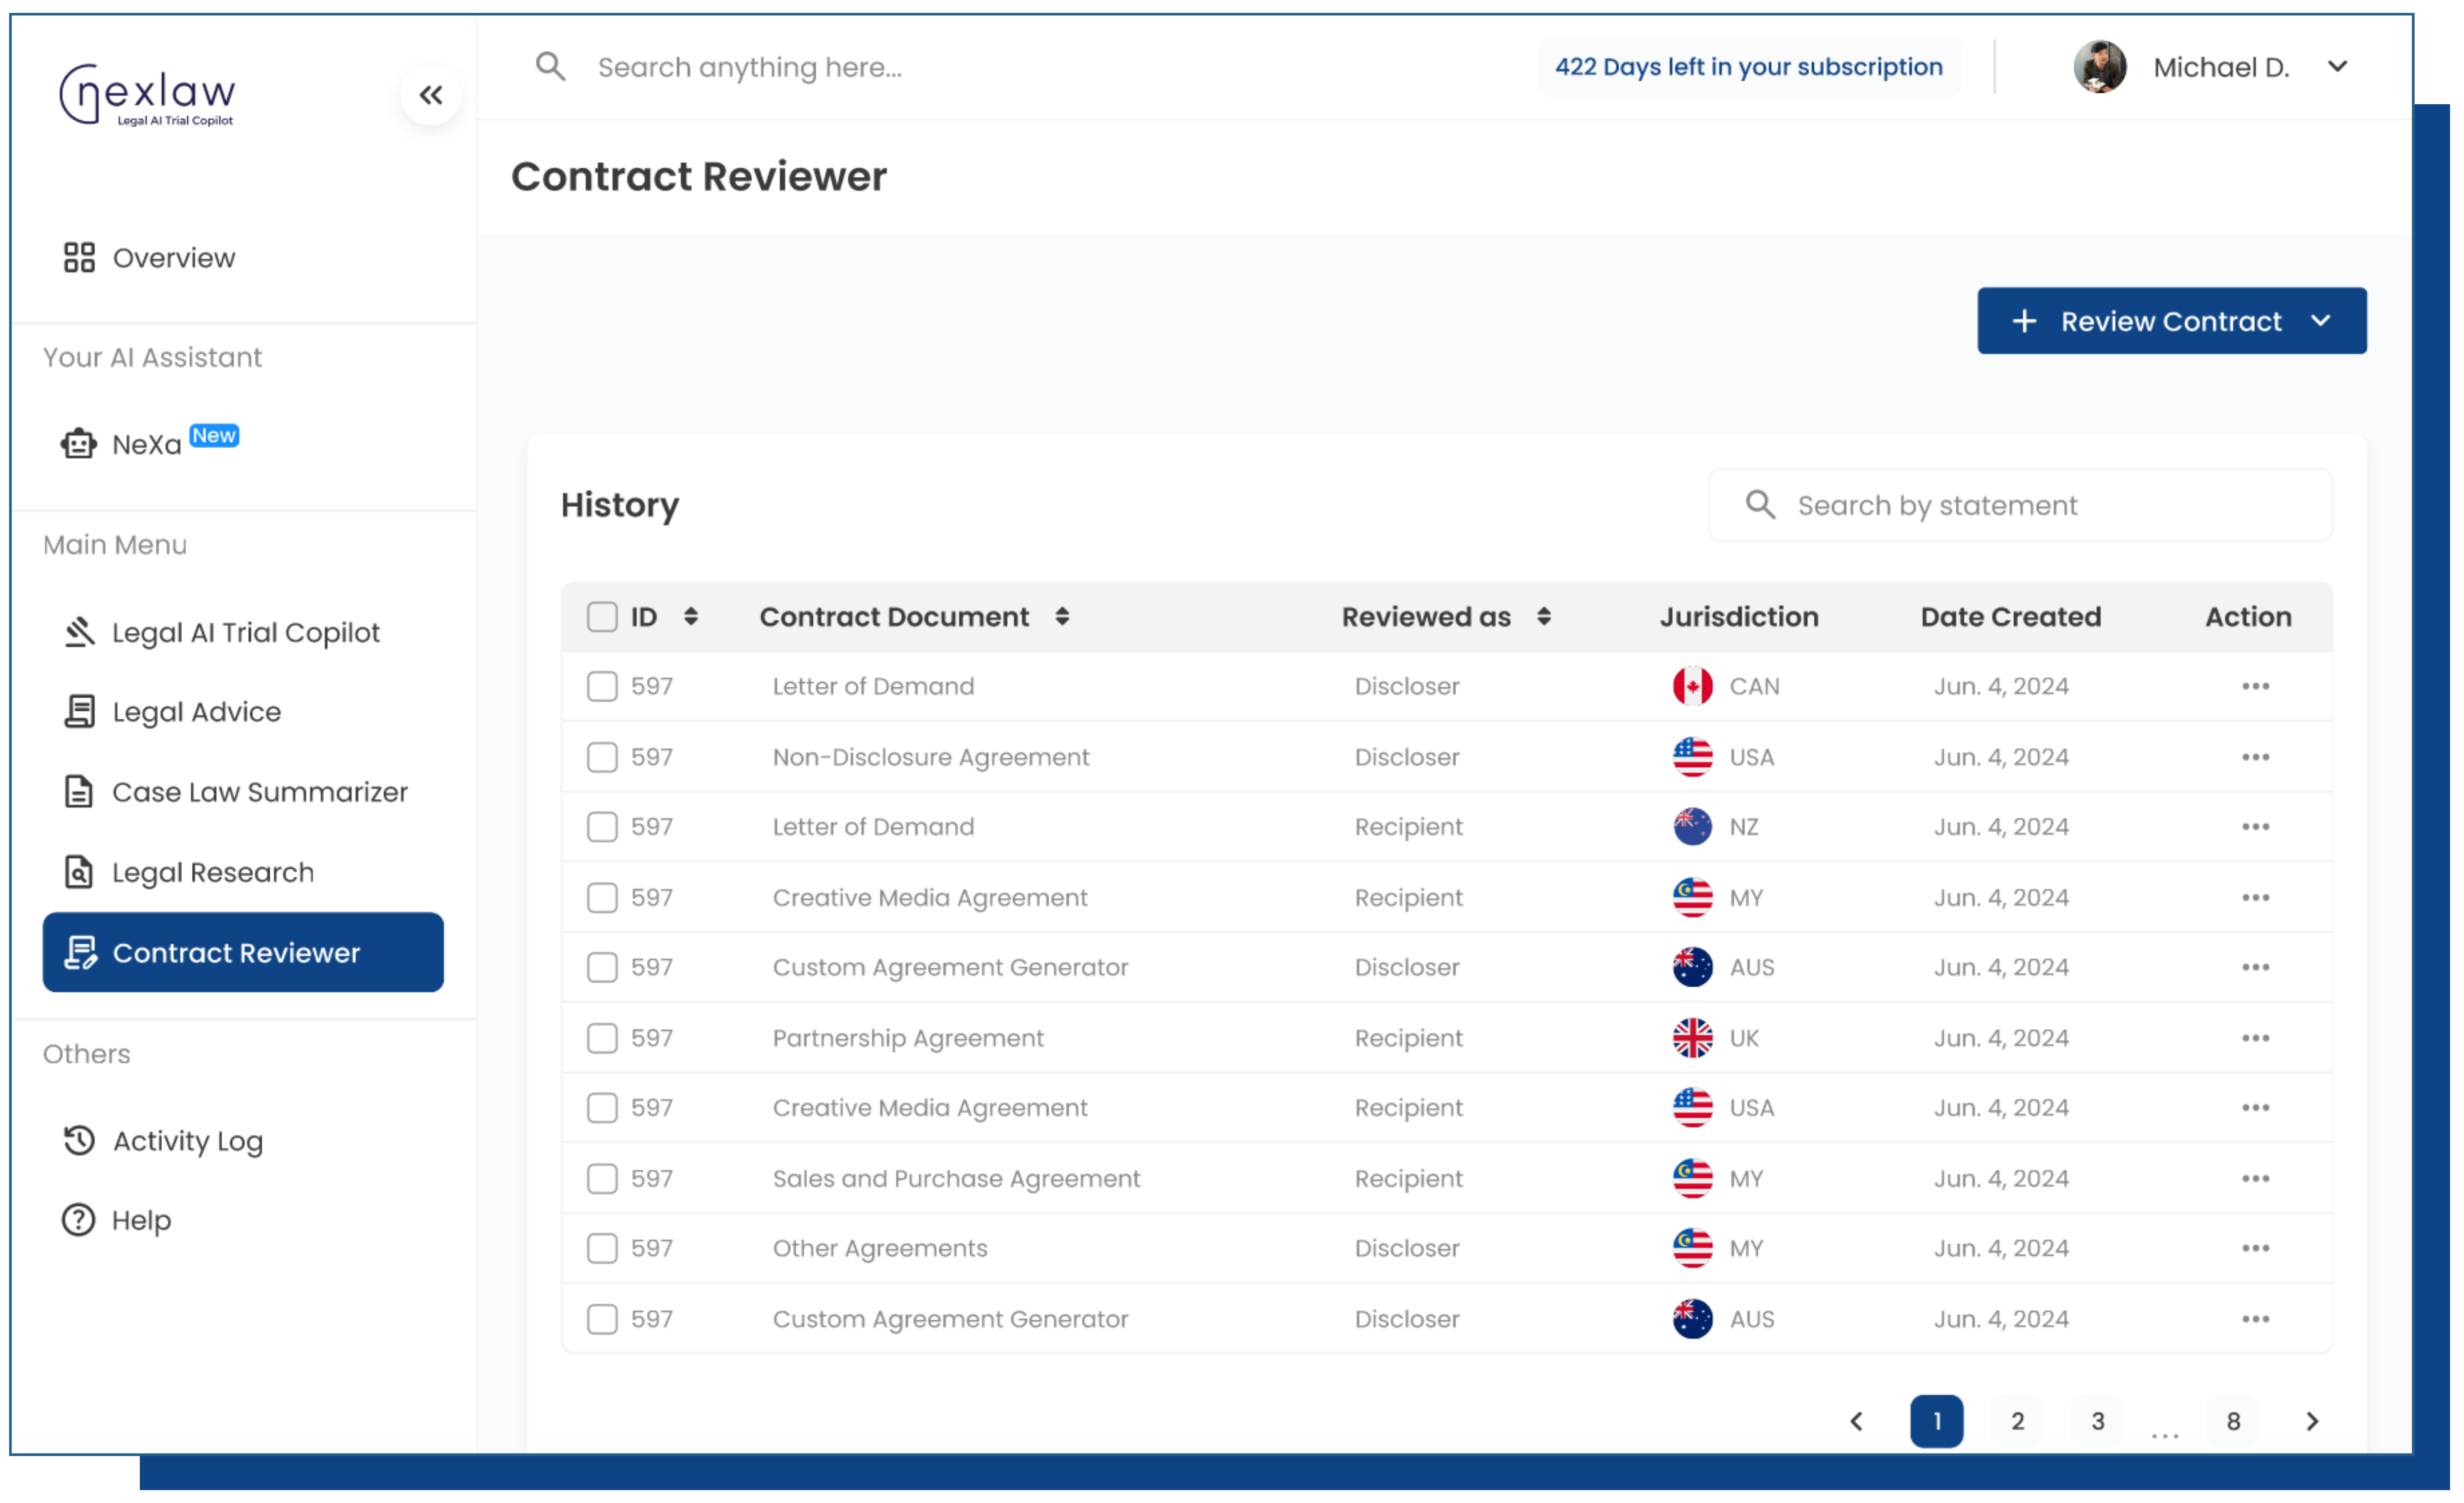Go to page 2
This screenshot has width=2464, height=1503.
pos(2017,1422)
